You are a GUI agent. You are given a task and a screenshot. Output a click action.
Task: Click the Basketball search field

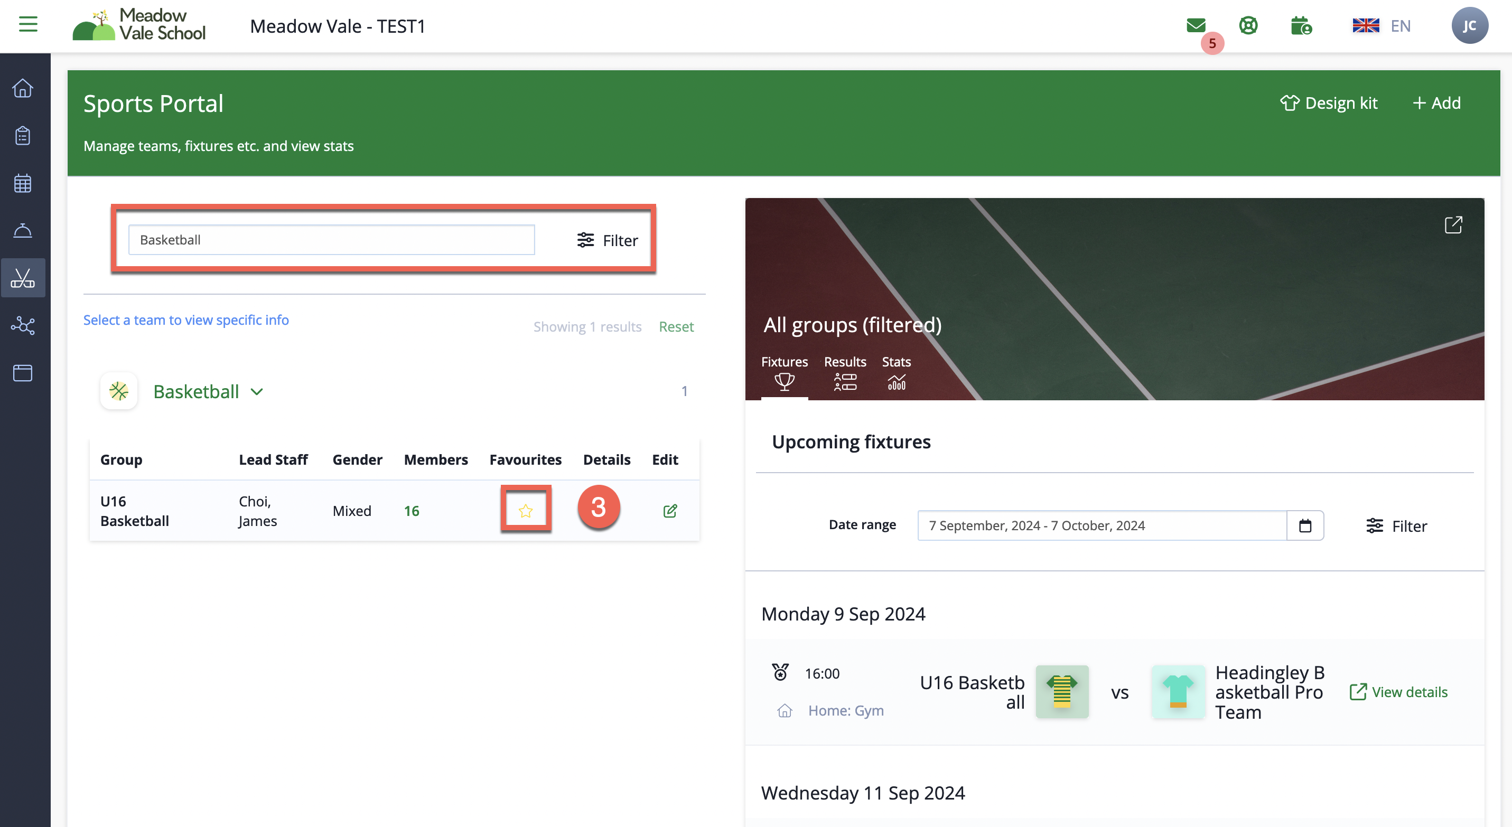tap(332, 240)
